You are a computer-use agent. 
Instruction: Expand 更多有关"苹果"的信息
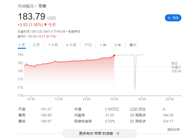coord(99,133)
